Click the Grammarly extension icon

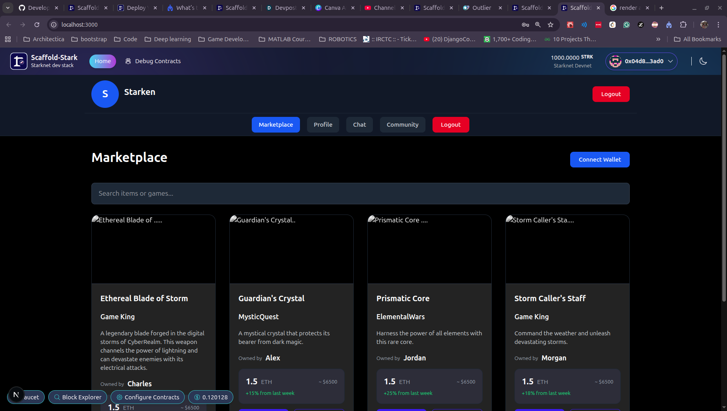(627, 25)
